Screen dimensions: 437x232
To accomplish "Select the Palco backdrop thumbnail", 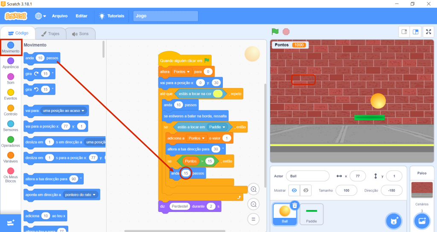I will click(x=422, y=190).
